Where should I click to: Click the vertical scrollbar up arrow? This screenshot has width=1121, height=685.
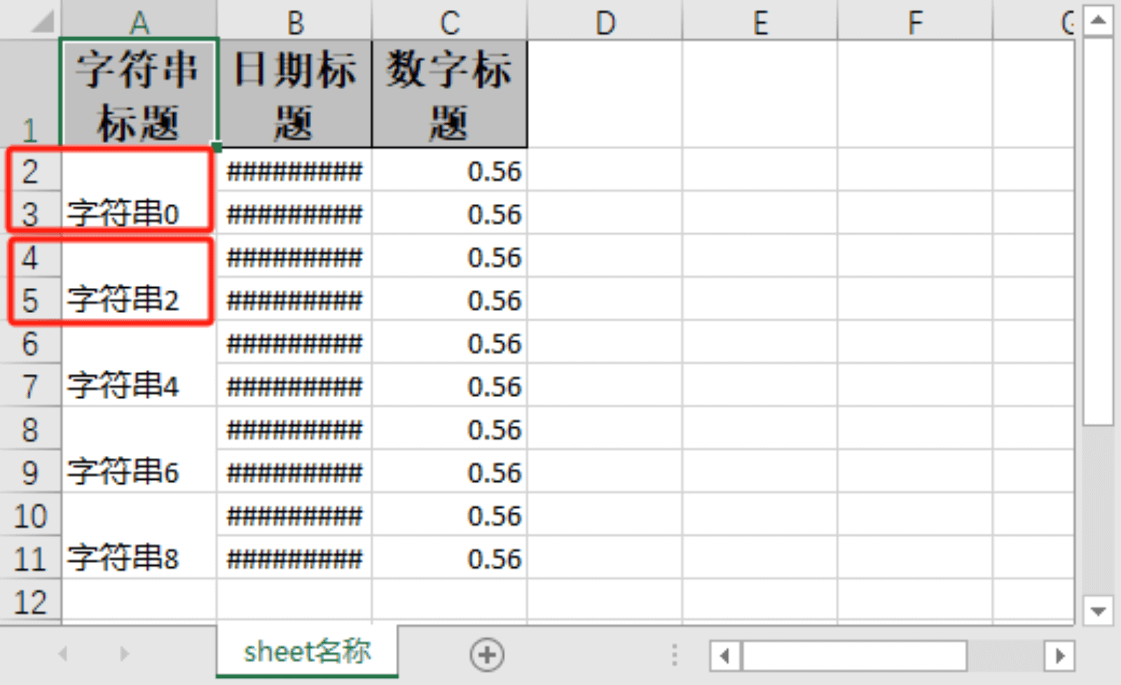[1098, 20]
